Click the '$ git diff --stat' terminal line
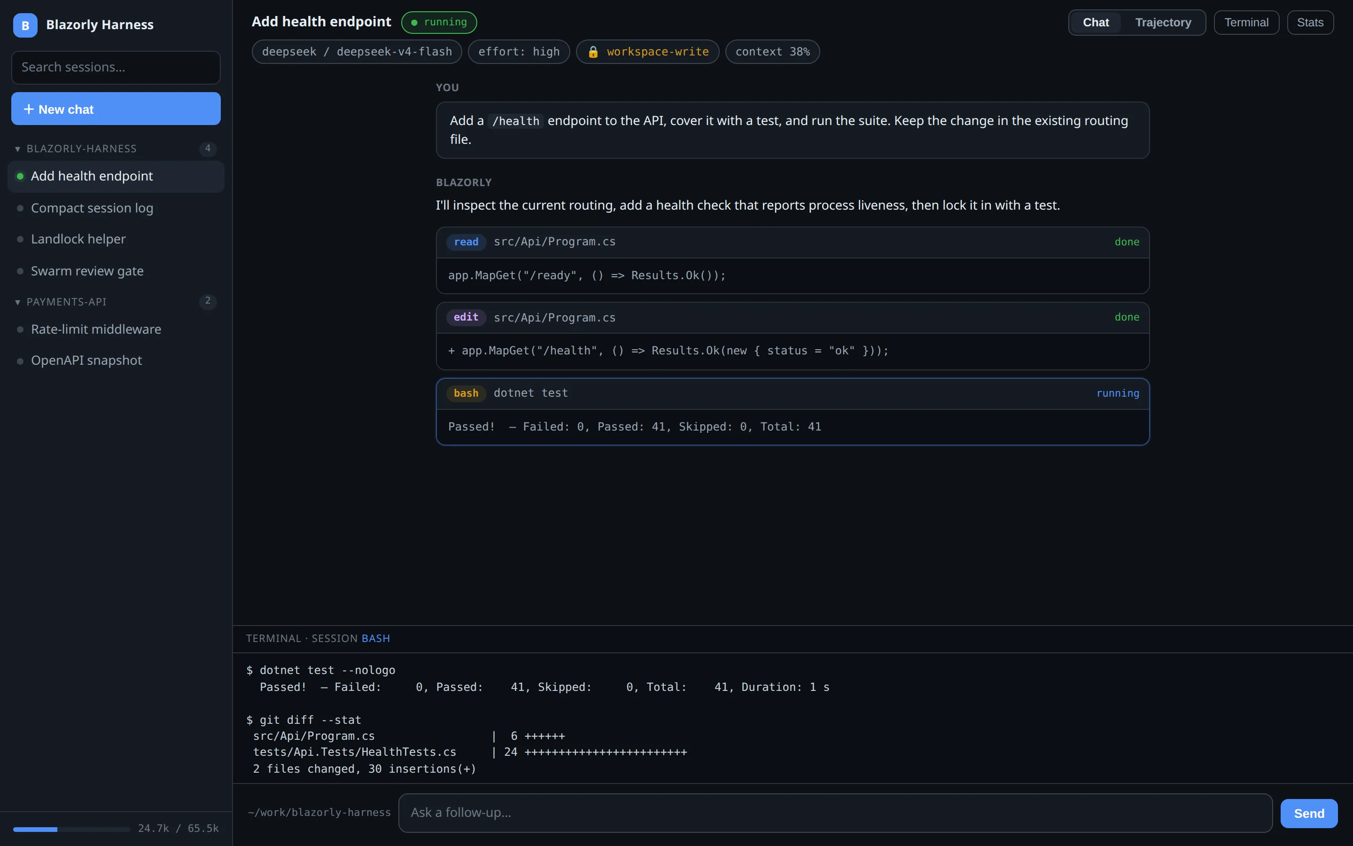This screenshot has width=1353, height=846. pyautogui.click(x=304, y=720)
